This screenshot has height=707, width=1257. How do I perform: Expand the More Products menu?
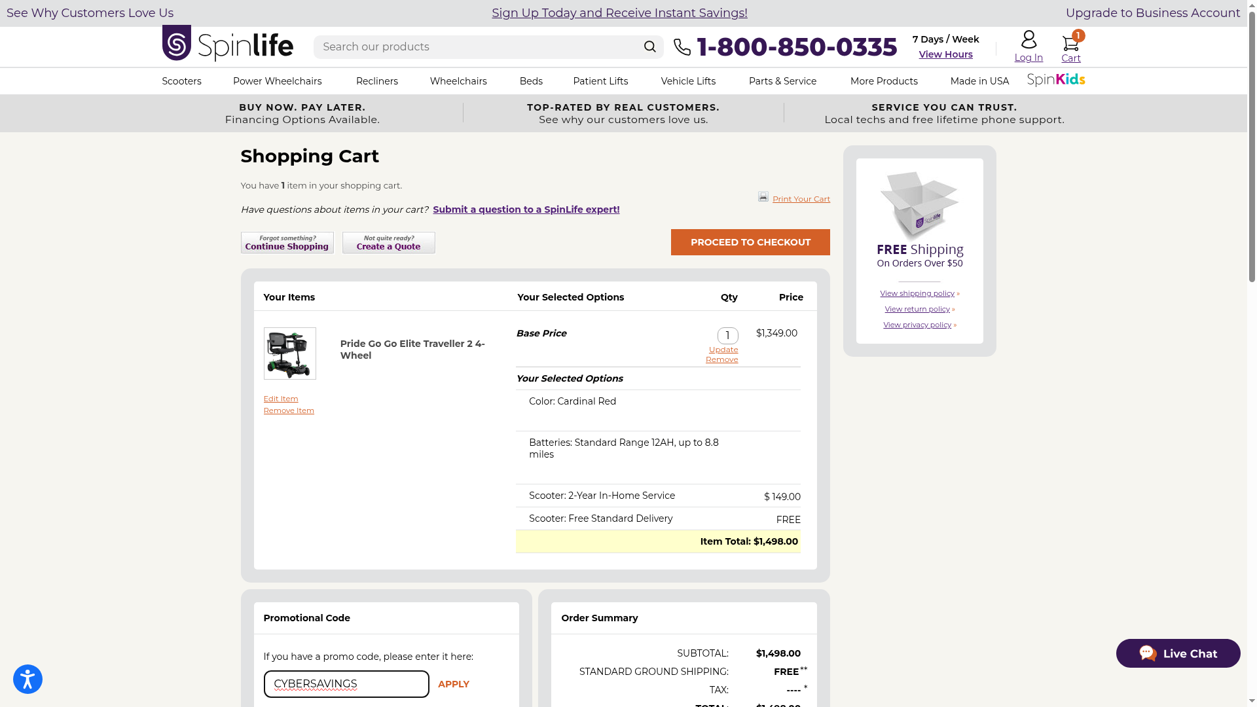tap(884, 81)
